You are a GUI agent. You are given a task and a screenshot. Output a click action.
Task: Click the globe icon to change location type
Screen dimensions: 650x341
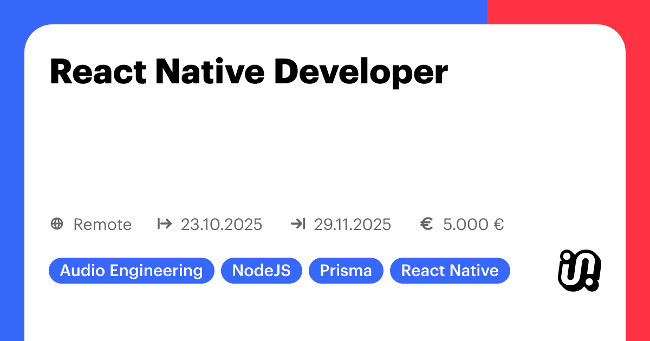tap(57, 224)
